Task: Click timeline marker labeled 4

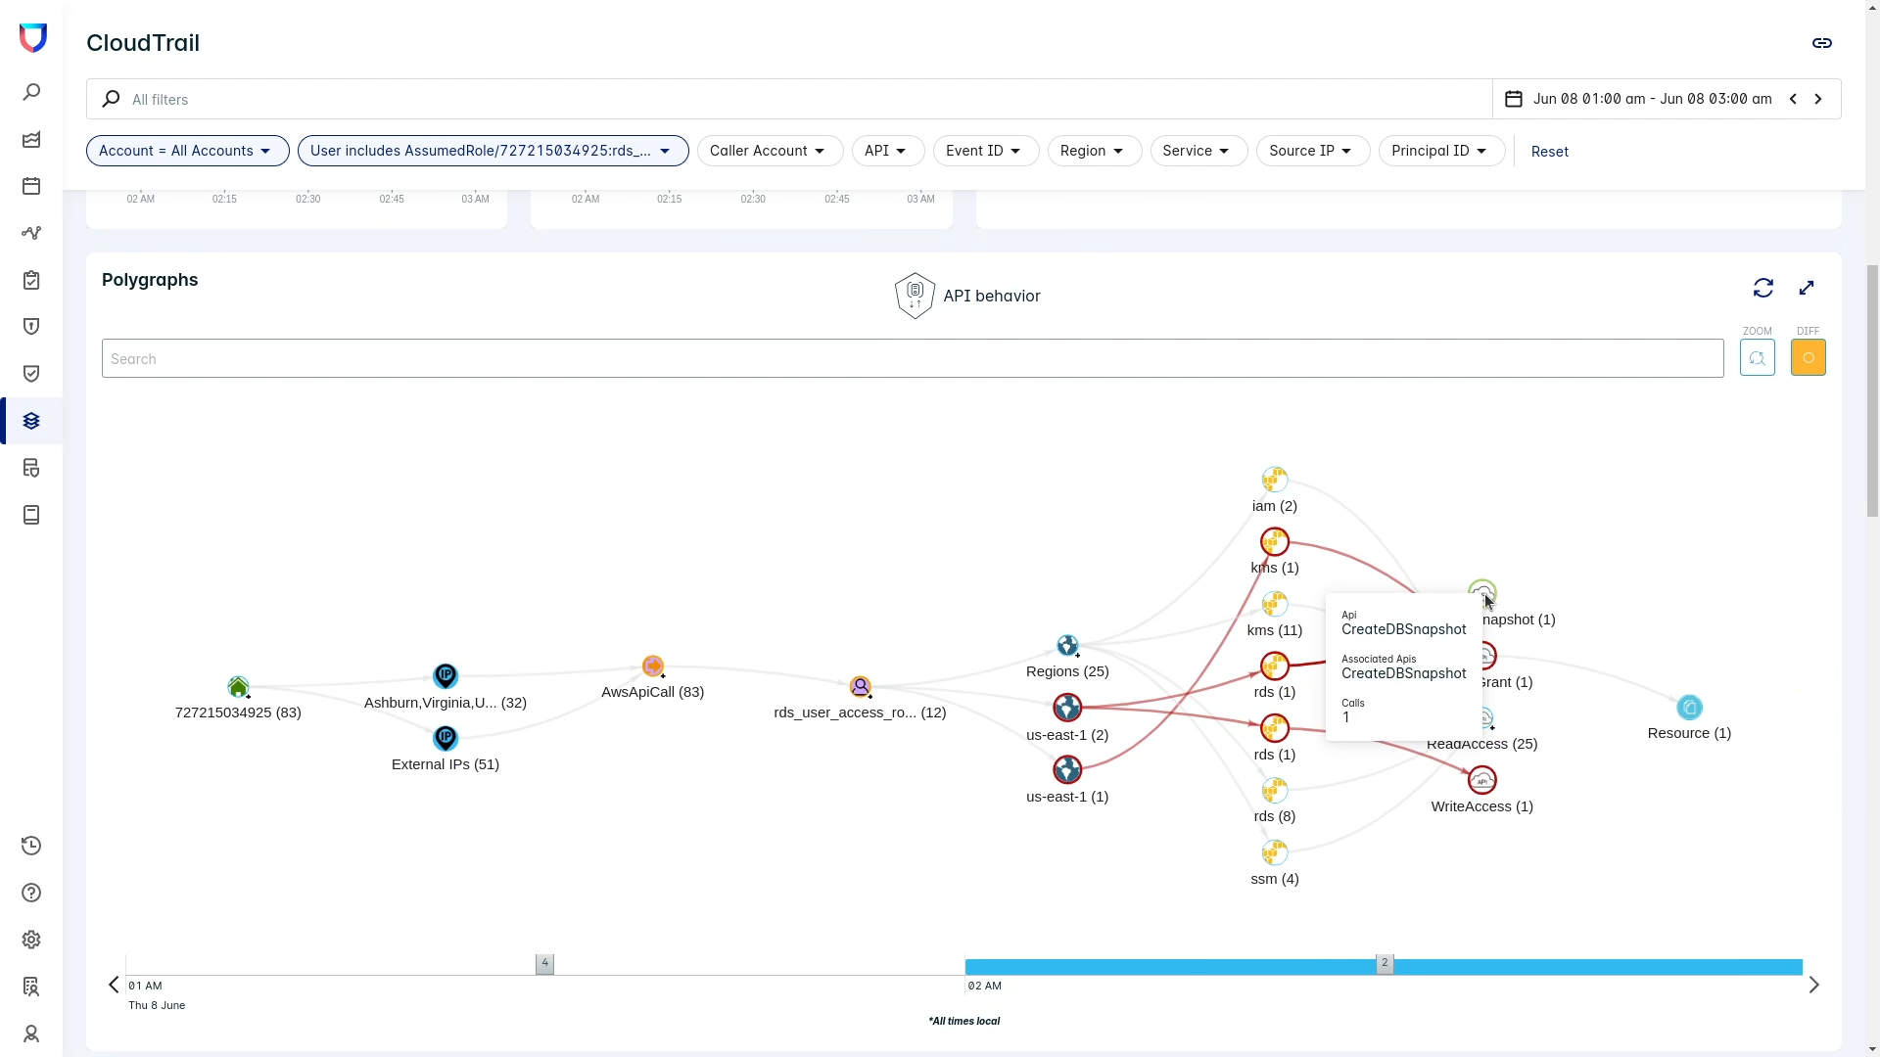Action: [x=544, y=964]
